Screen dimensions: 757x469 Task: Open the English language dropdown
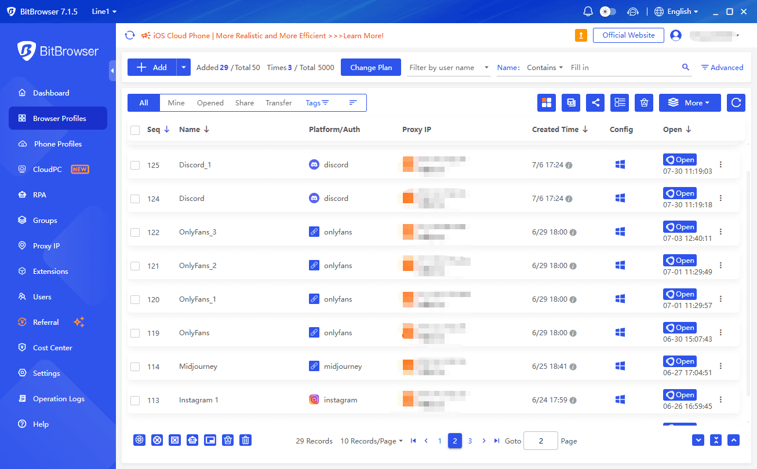(x=676, y=12)
